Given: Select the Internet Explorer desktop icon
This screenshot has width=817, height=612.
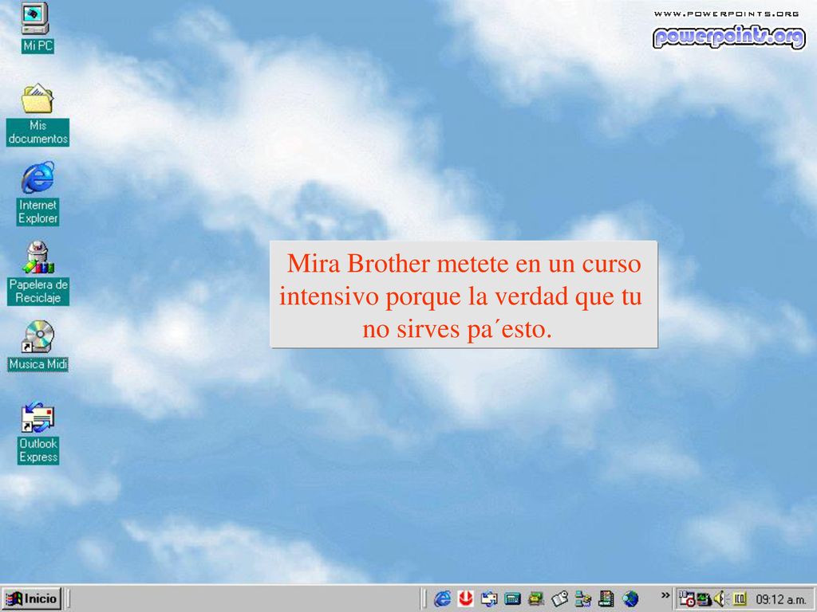Looking at the screenshot, I should click(37, 178).
